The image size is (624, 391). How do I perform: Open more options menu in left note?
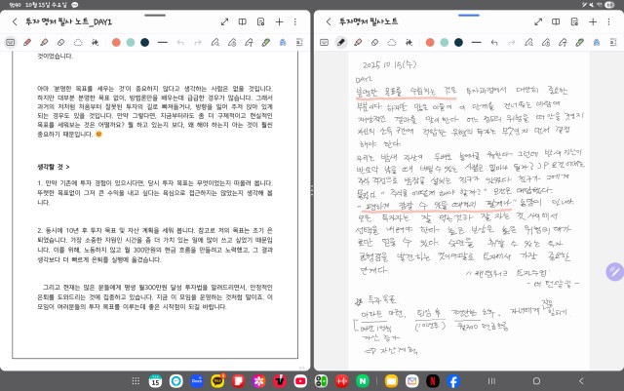tap(295, 21)
